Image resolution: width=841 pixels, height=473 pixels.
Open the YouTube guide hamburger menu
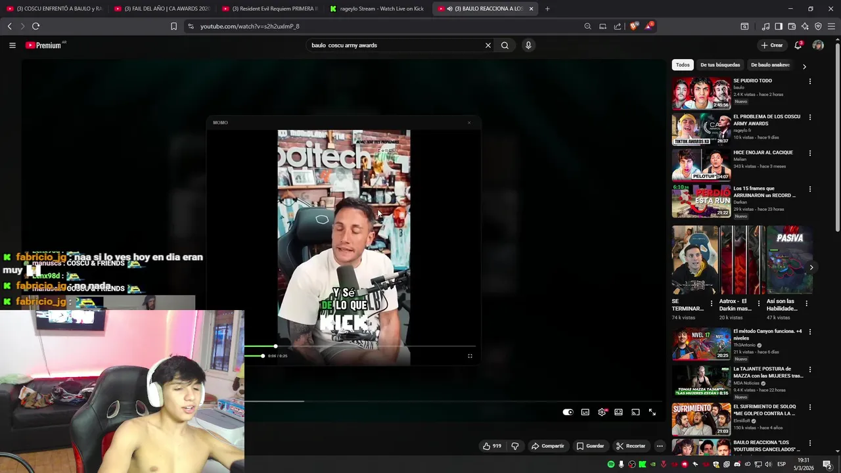[12, 45]
